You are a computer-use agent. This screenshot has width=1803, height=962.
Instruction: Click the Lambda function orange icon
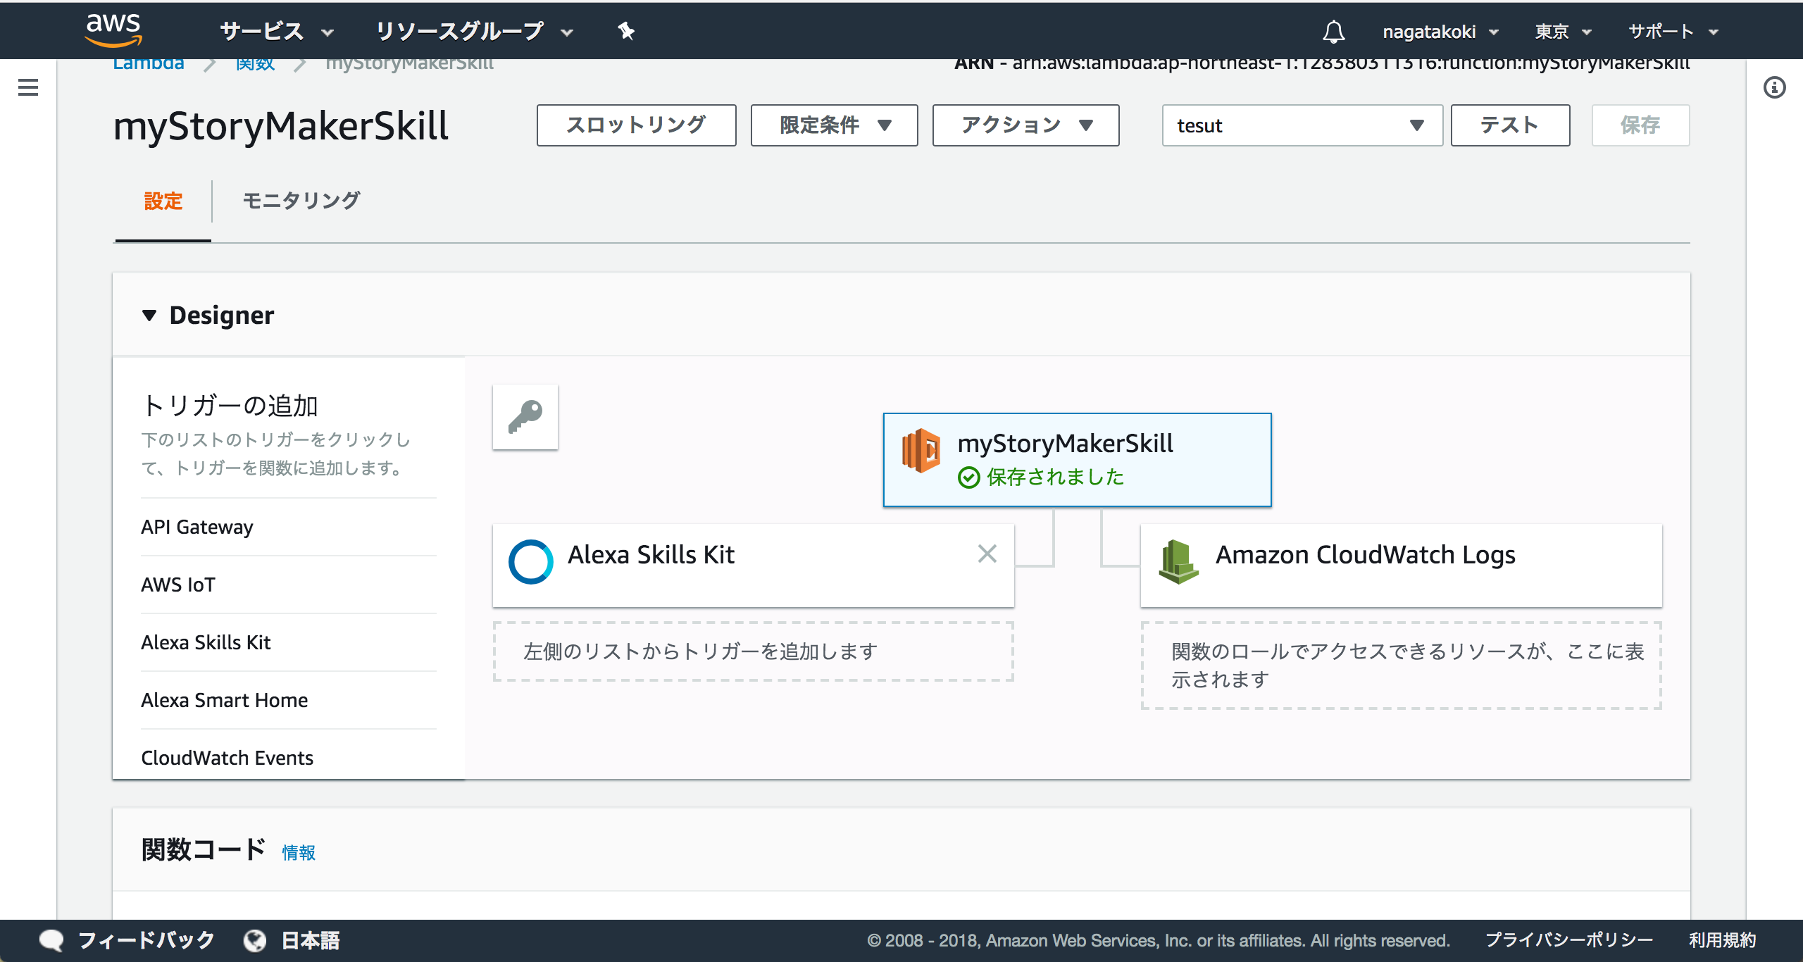tap(921, 451)
